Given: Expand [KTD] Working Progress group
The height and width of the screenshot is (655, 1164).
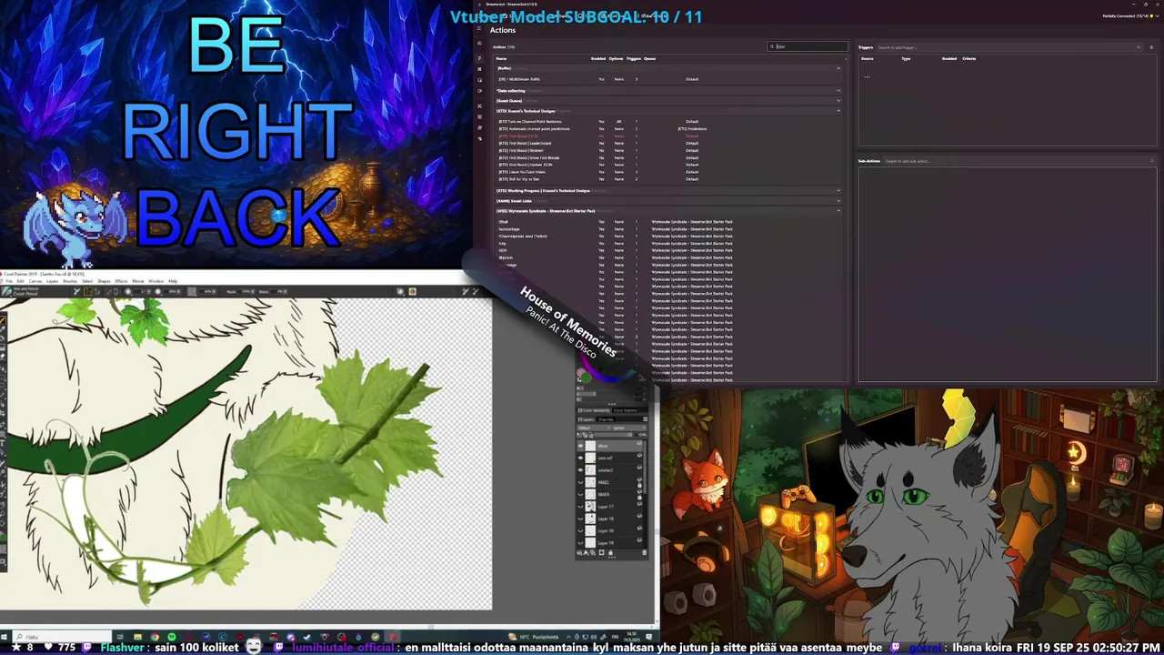Looking at the screenshot, I should click(838, 190).
